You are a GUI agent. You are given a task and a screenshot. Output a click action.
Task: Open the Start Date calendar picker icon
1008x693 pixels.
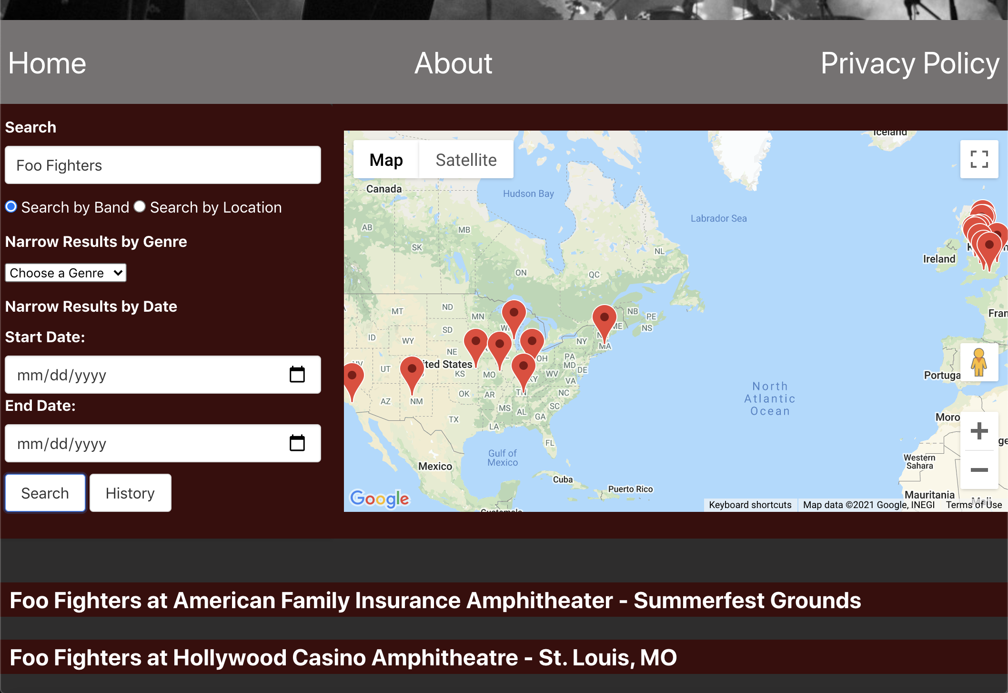point(297,375)
